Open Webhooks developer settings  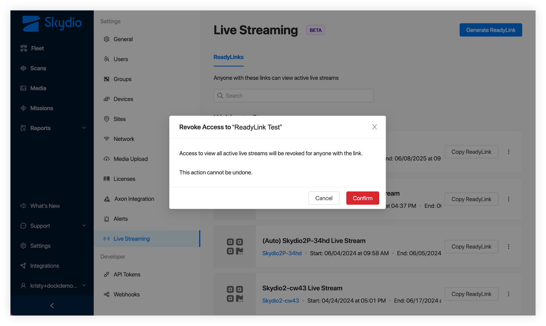tap(126, 295)
